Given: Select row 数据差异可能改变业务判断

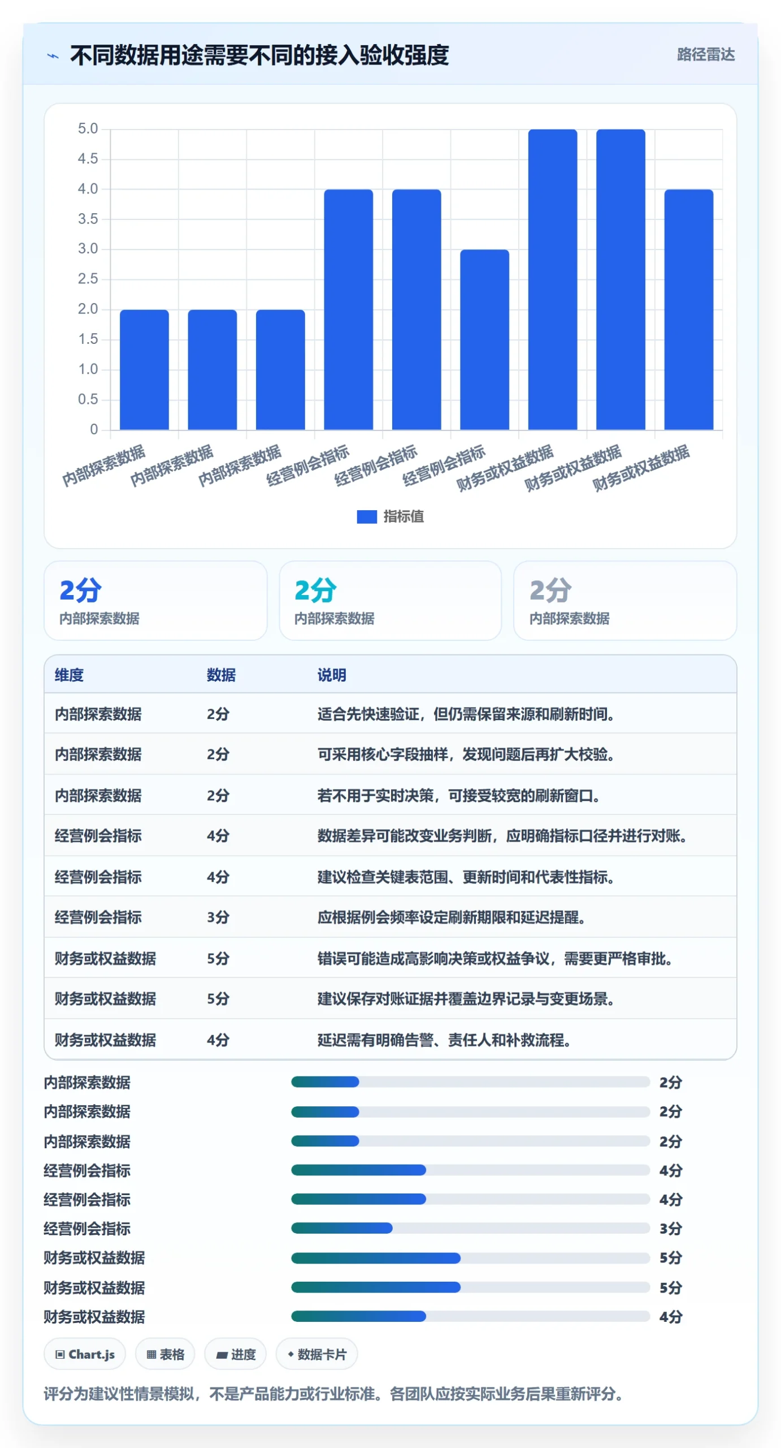Looking at the screenshot, I should point(390,835).
